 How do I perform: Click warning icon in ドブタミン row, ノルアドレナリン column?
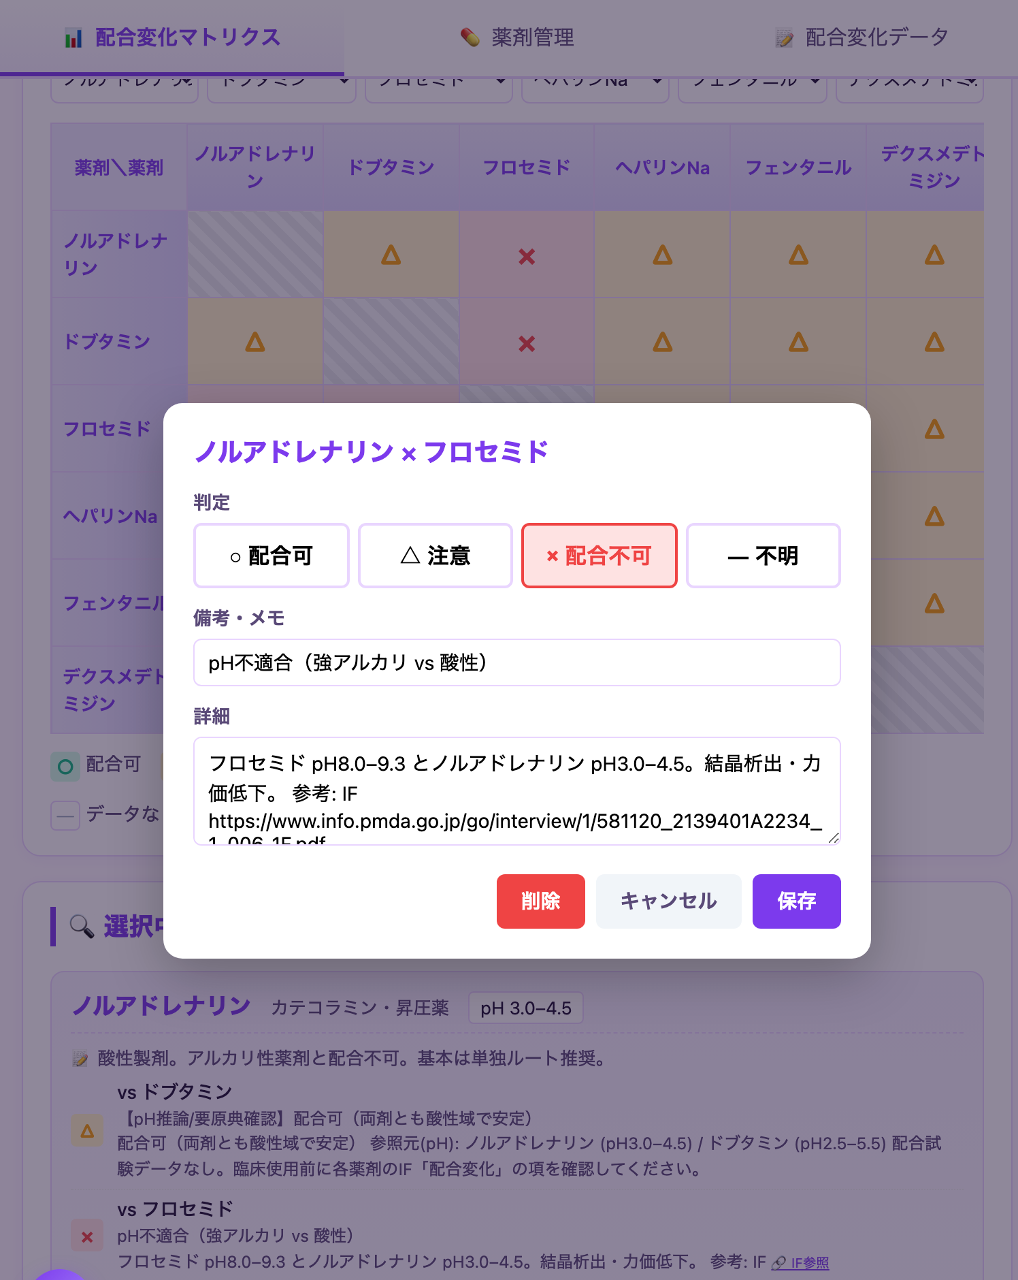pyautogui.click(x=255, y=342)
